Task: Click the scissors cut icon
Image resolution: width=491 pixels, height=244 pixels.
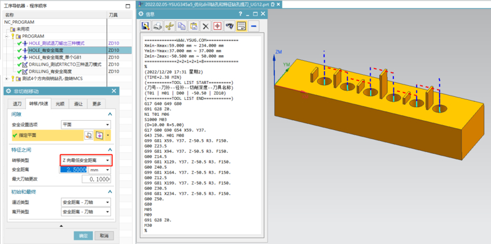Action: (x=169, y=26)
